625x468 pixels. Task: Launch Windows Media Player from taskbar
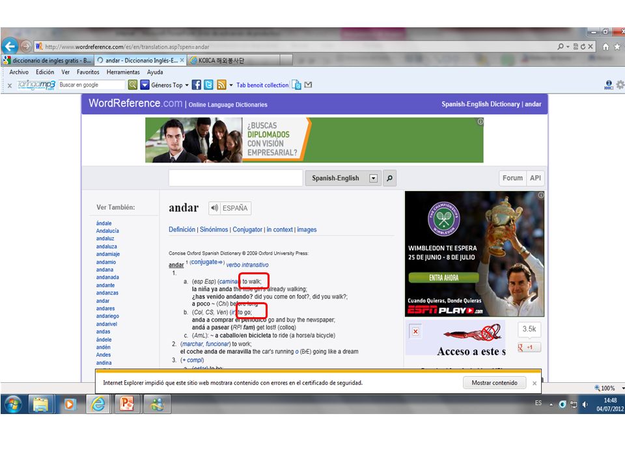pyautogui.click(x=70, y=405)
